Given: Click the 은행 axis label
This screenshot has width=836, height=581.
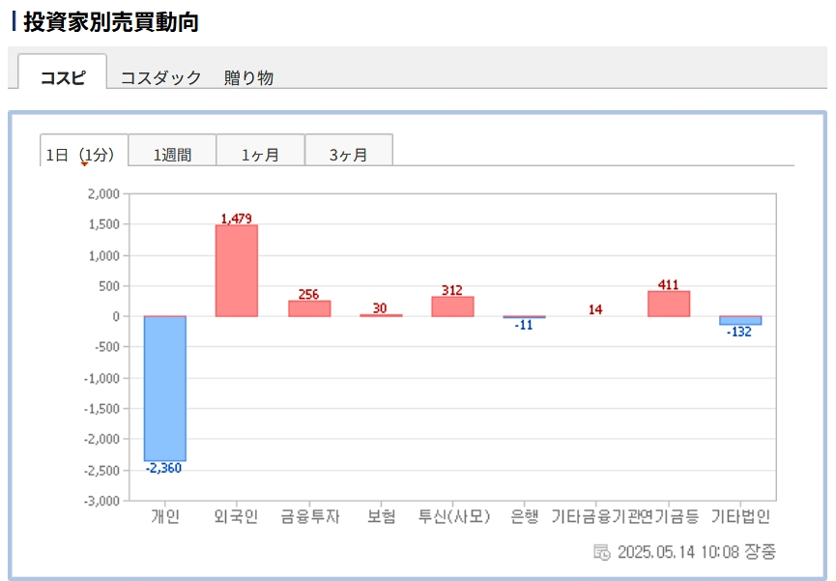Looking at the screenshot, I should pyautogui.click(x=525, y=517).
